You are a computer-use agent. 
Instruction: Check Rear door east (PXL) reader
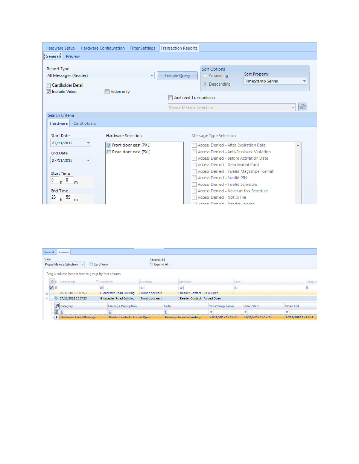[x=109, y=152]
